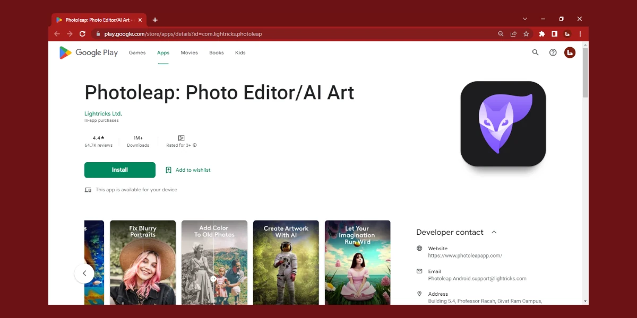Click the 1M+ Downloads stat
The height and width of the screenshot is (318, 637).
[x=138, y=142]
